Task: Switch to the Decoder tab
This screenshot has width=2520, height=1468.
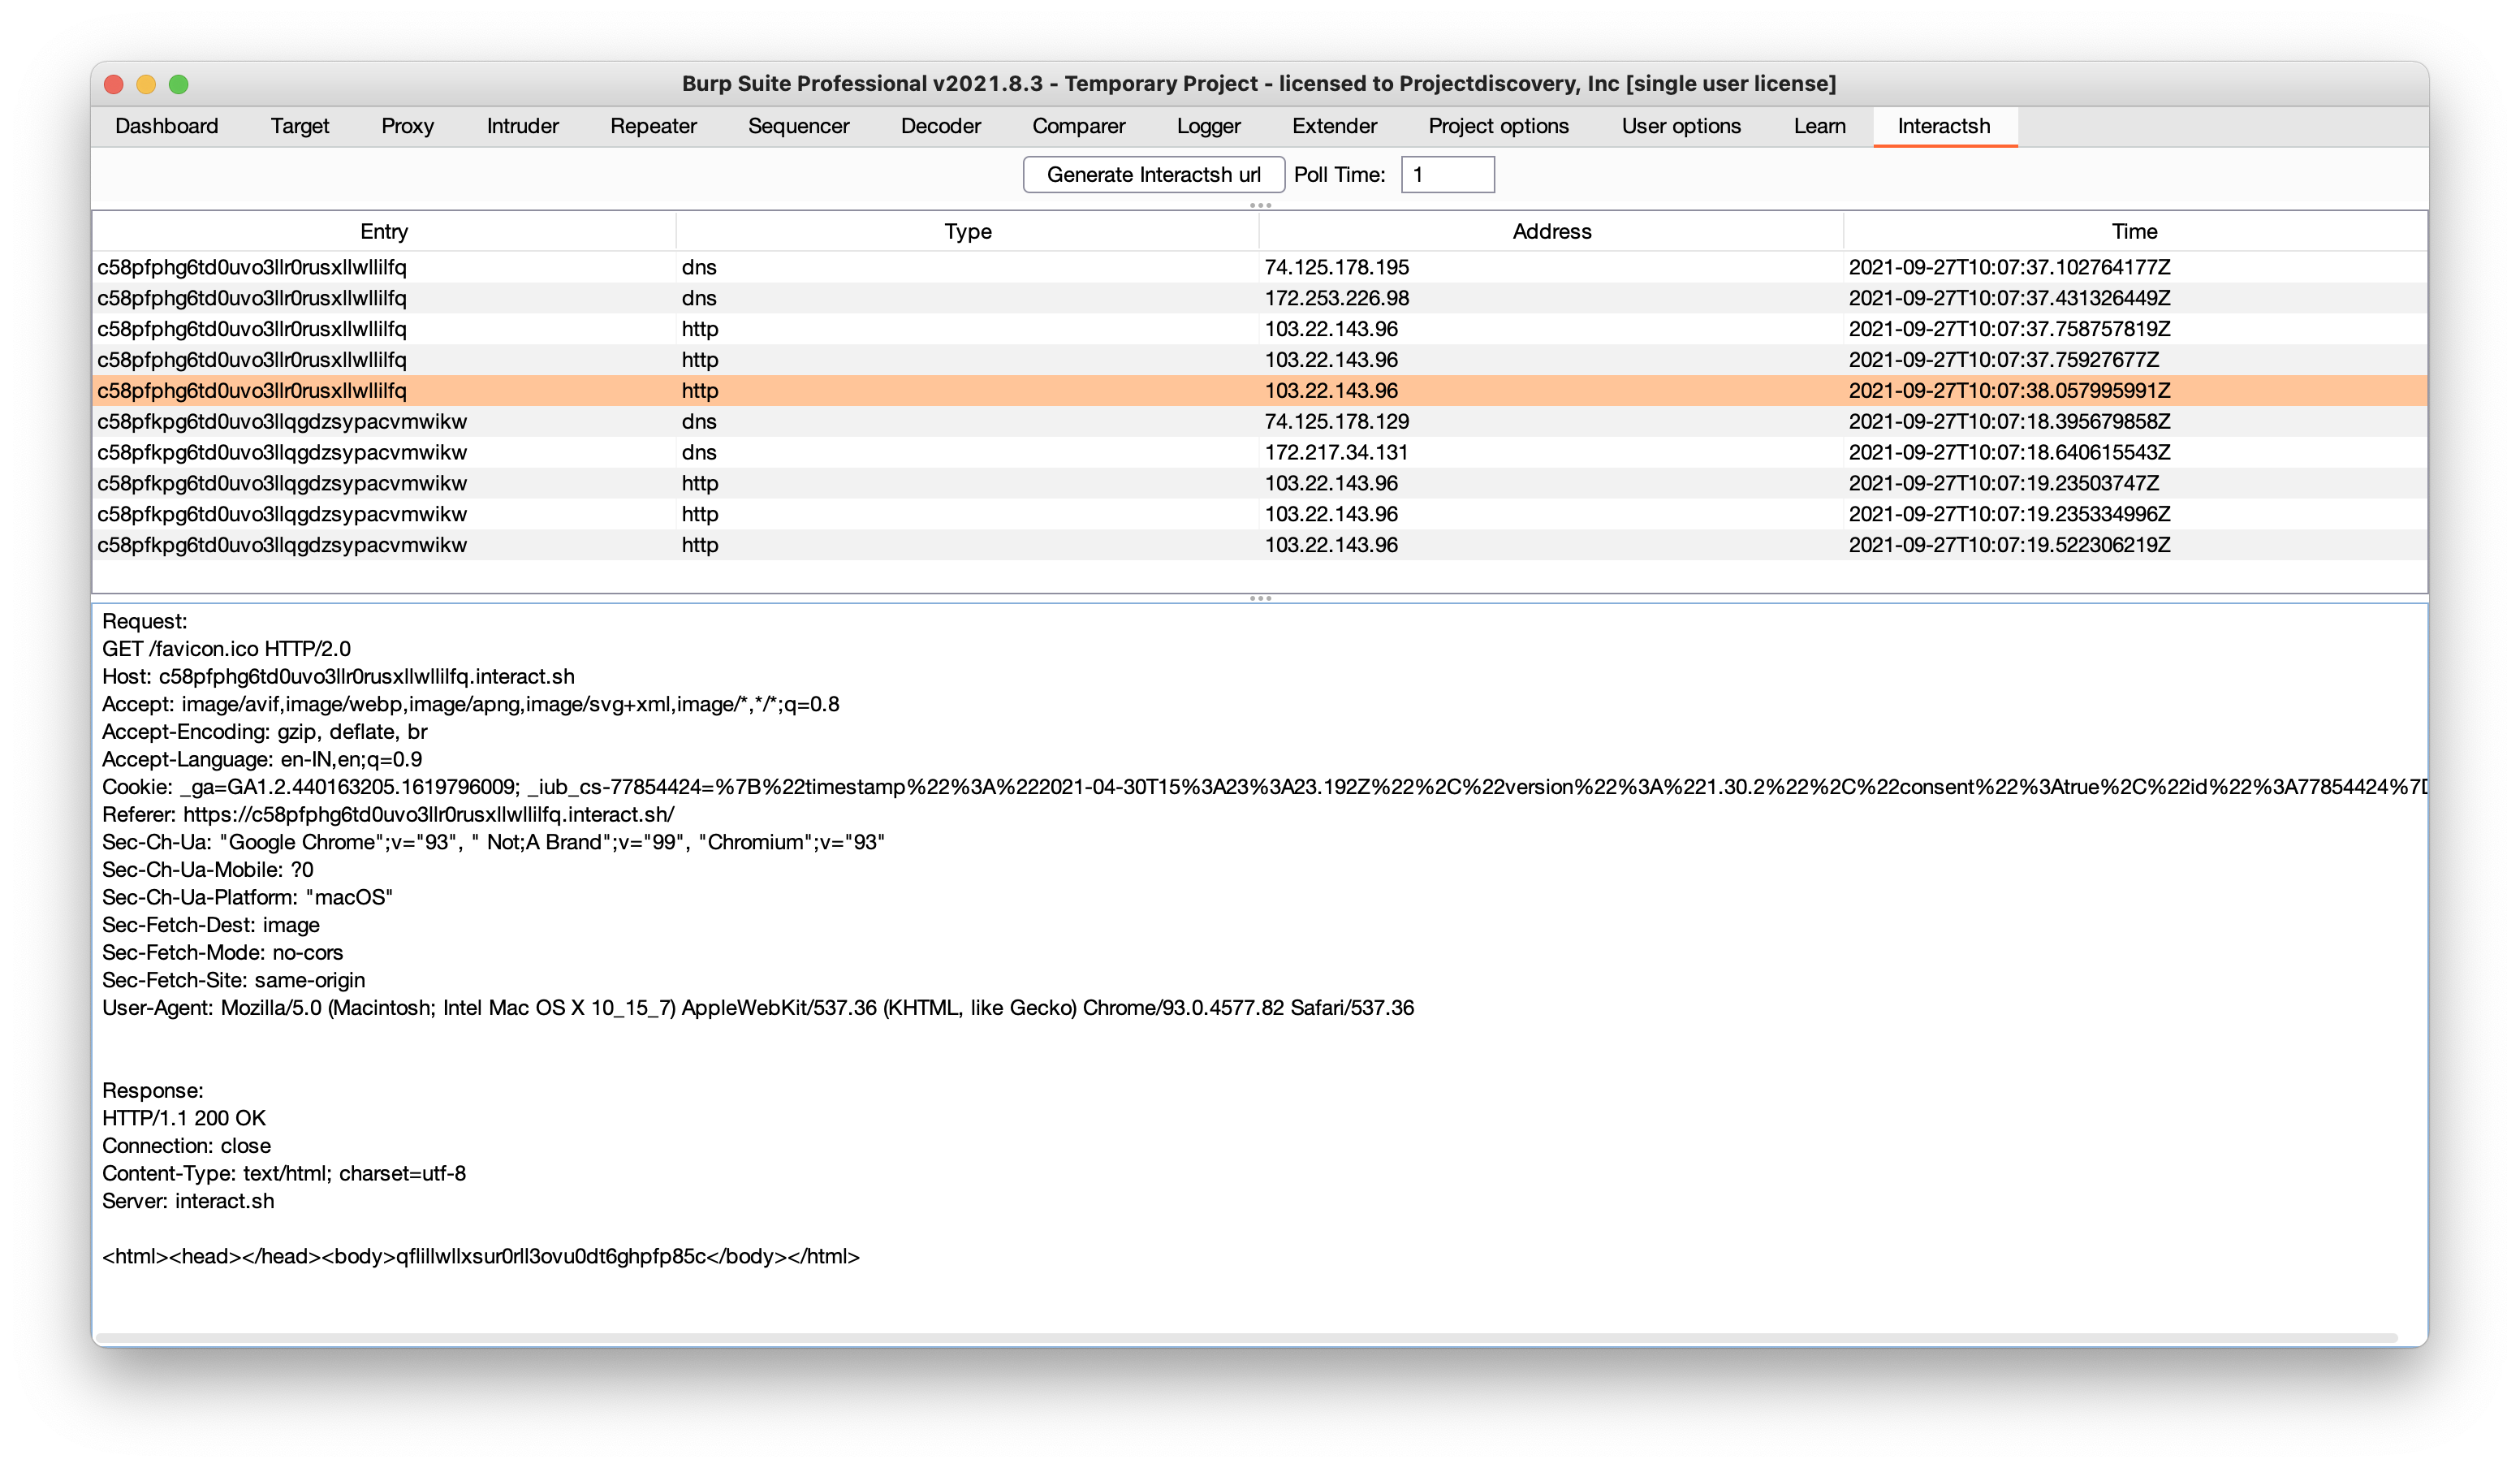Action: click(940, 126)
